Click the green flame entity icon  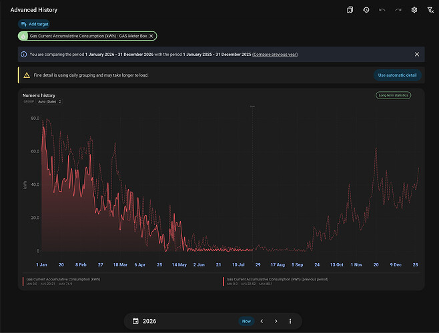[23, 36]
